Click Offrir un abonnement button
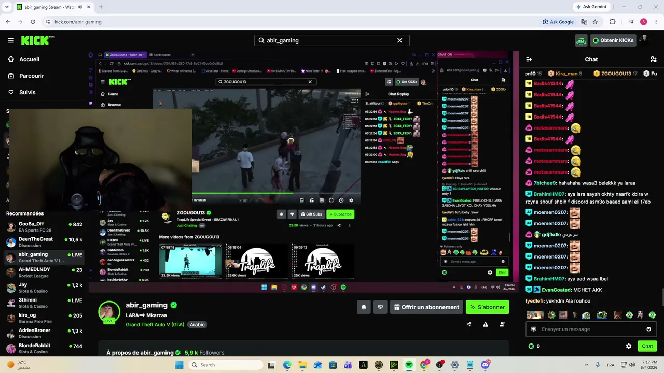The height and width of the screenshot is (373, 664). point(426,307)
